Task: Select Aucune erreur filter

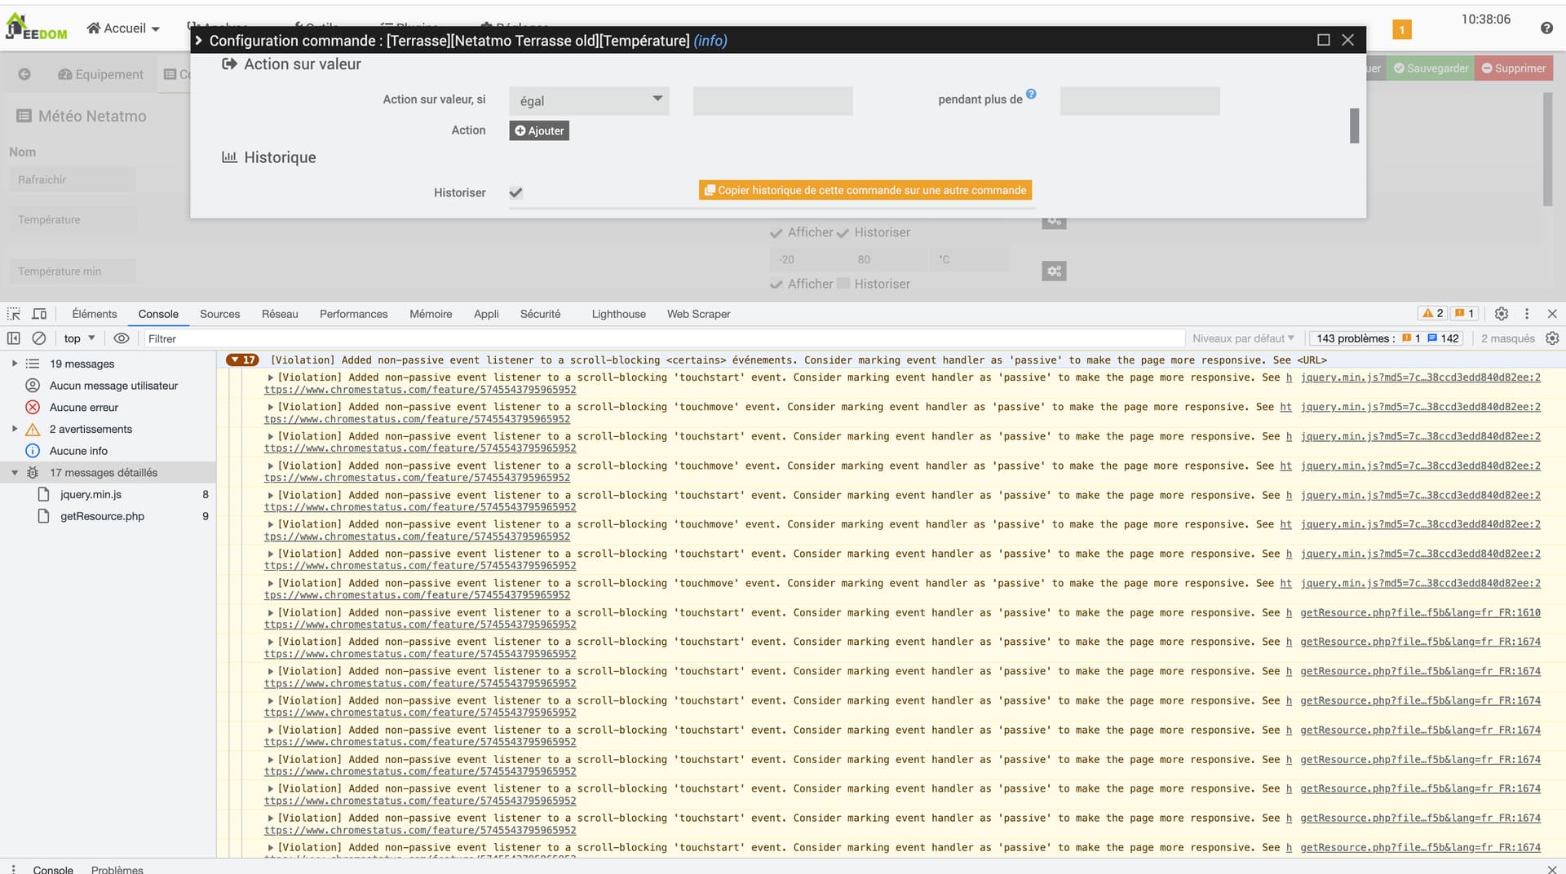Action: click(84, 408)
